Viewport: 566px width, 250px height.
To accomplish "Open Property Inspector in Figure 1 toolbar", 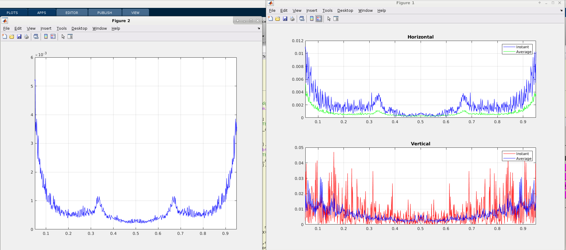I will (x=336, y=19).
